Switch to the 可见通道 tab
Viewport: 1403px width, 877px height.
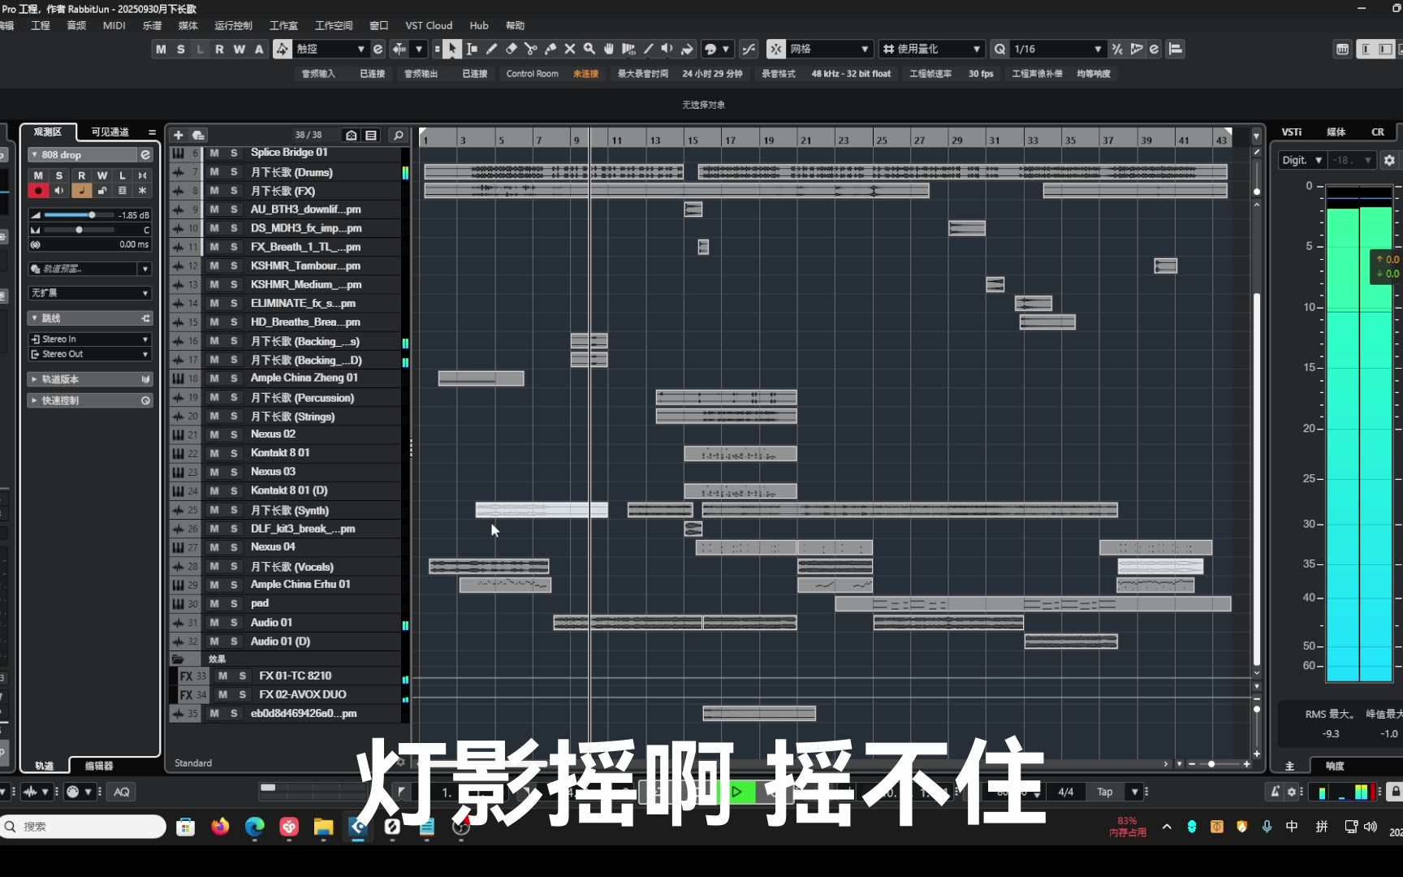point(110,132)
